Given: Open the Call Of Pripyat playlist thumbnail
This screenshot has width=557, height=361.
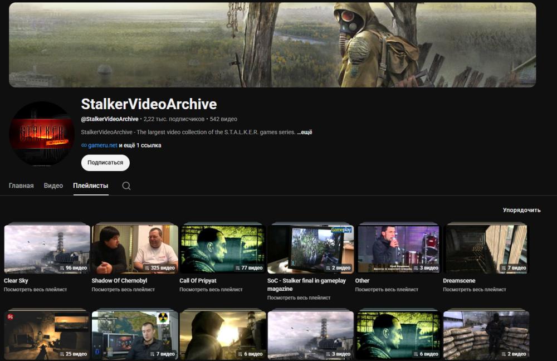Looking at the screenshot, I should point(223,248).
